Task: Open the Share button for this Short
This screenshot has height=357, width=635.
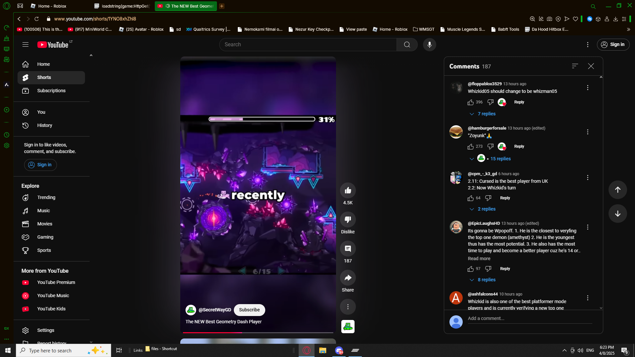Action: (x=348, y=278)
